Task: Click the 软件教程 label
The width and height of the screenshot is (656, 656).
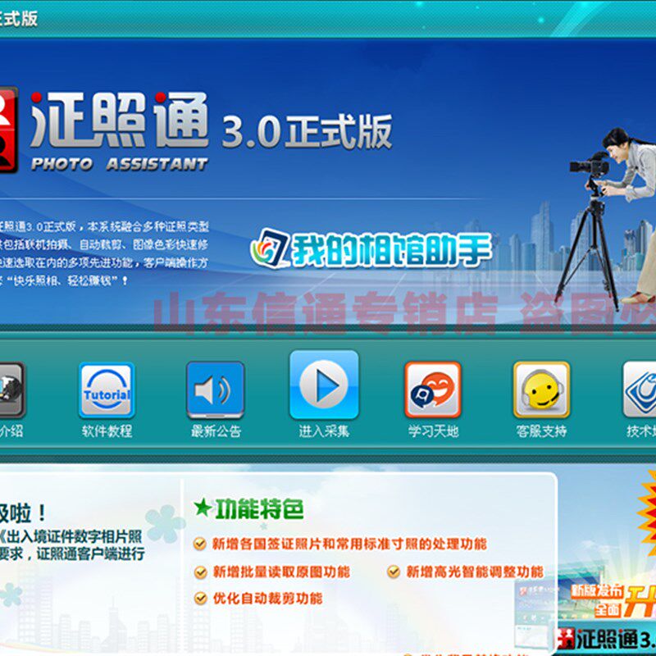Action: (107, 431)
